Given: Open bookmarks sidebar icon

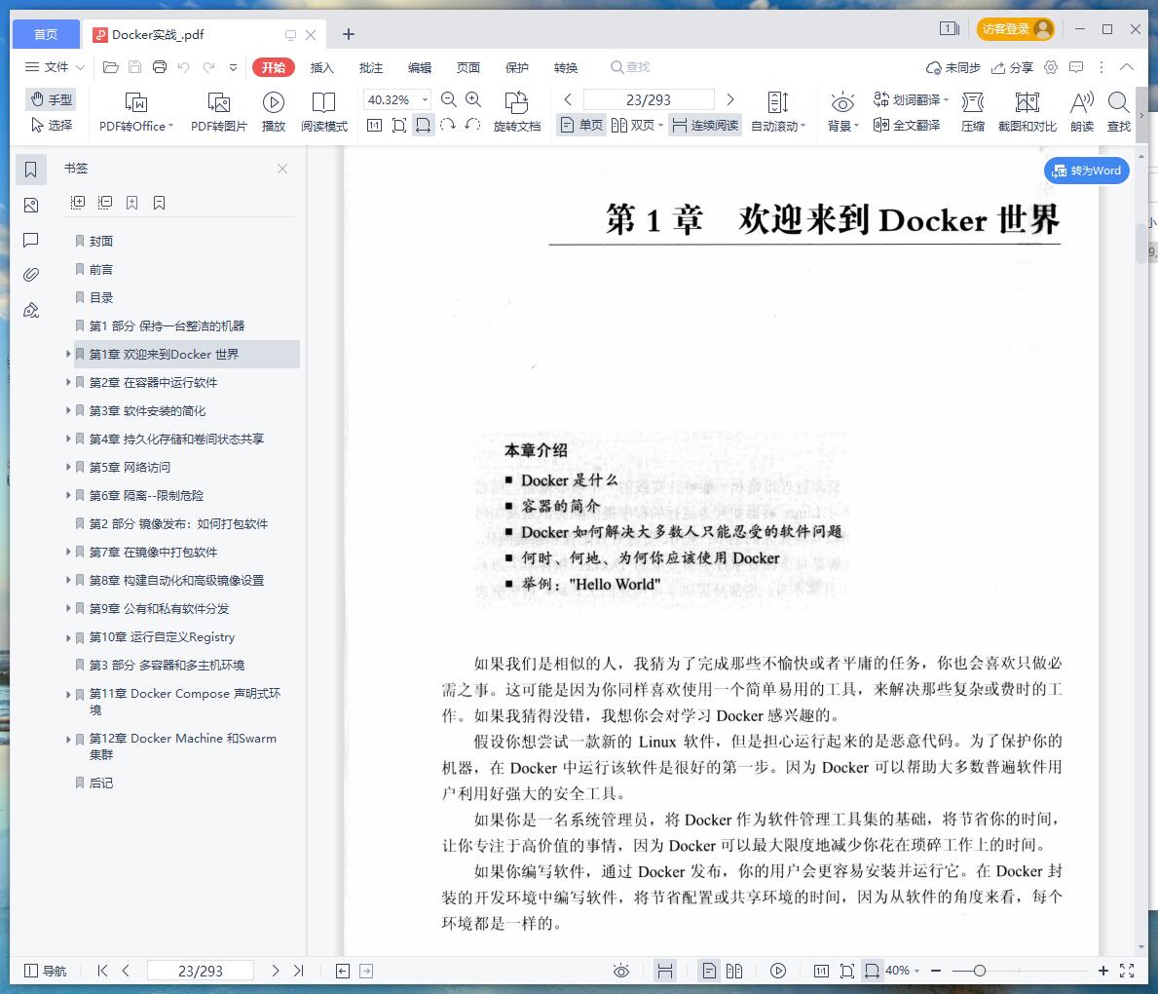Looking at the screenshot, I should pyautogui.click(x=31, y=170).
